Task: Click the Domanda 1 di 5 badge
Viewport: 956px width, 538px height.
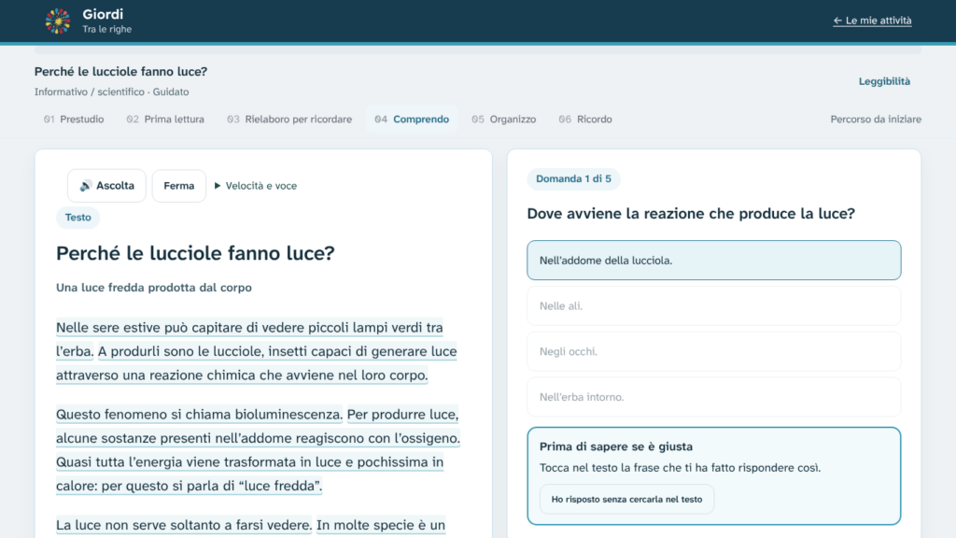Action: tap(573, 178)
